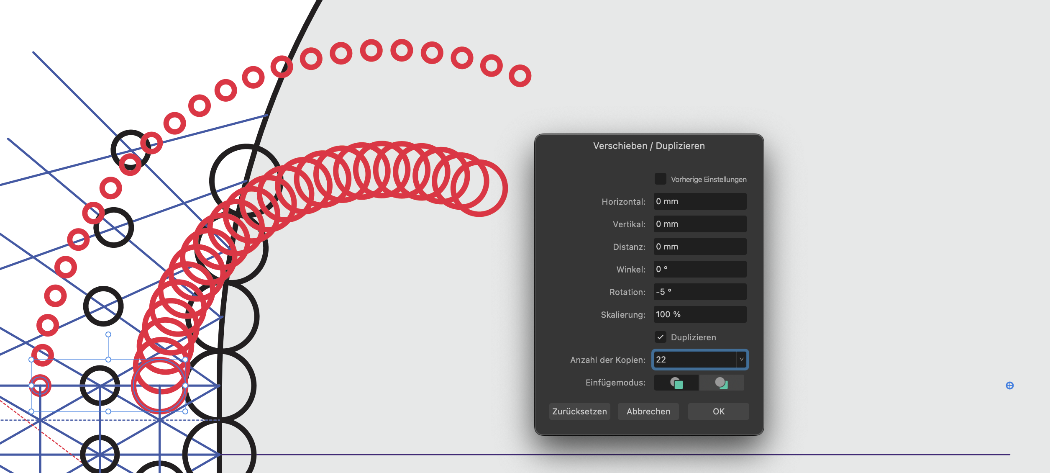
Task: Click the rotation handle above the selection box
Action: (x=108, y=334)
